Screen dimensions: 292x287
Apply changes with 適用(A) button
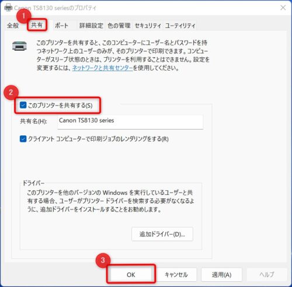coord(221,275)
